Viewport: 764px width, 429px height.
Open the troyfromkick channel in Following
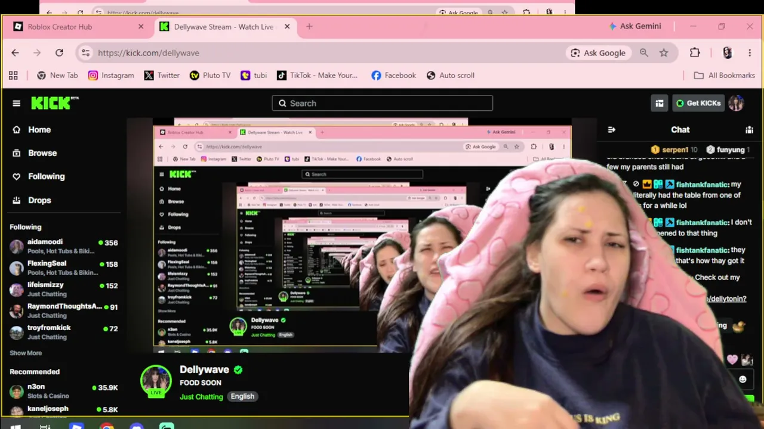tap(64, 332)
